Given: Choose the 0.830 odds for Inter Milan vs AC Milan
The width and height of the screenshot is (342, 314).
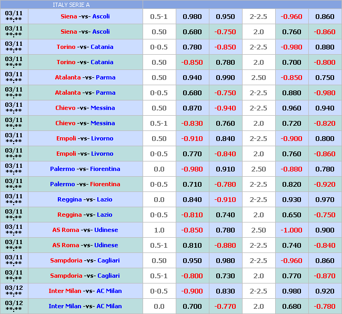Looking at the screenshot, I should click(x=225, y=291).
